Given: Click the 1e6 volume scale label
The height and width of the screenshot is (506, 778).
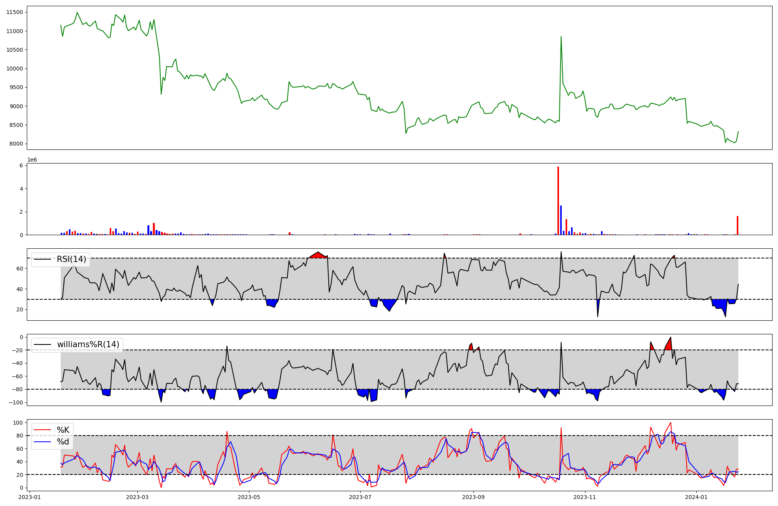Looking at the screenshot, I should coord(32,160).
